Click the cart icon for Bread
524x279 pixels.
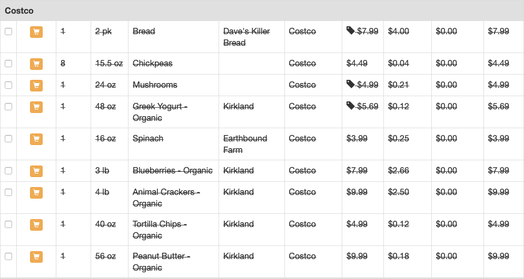[x=36, y=32]
